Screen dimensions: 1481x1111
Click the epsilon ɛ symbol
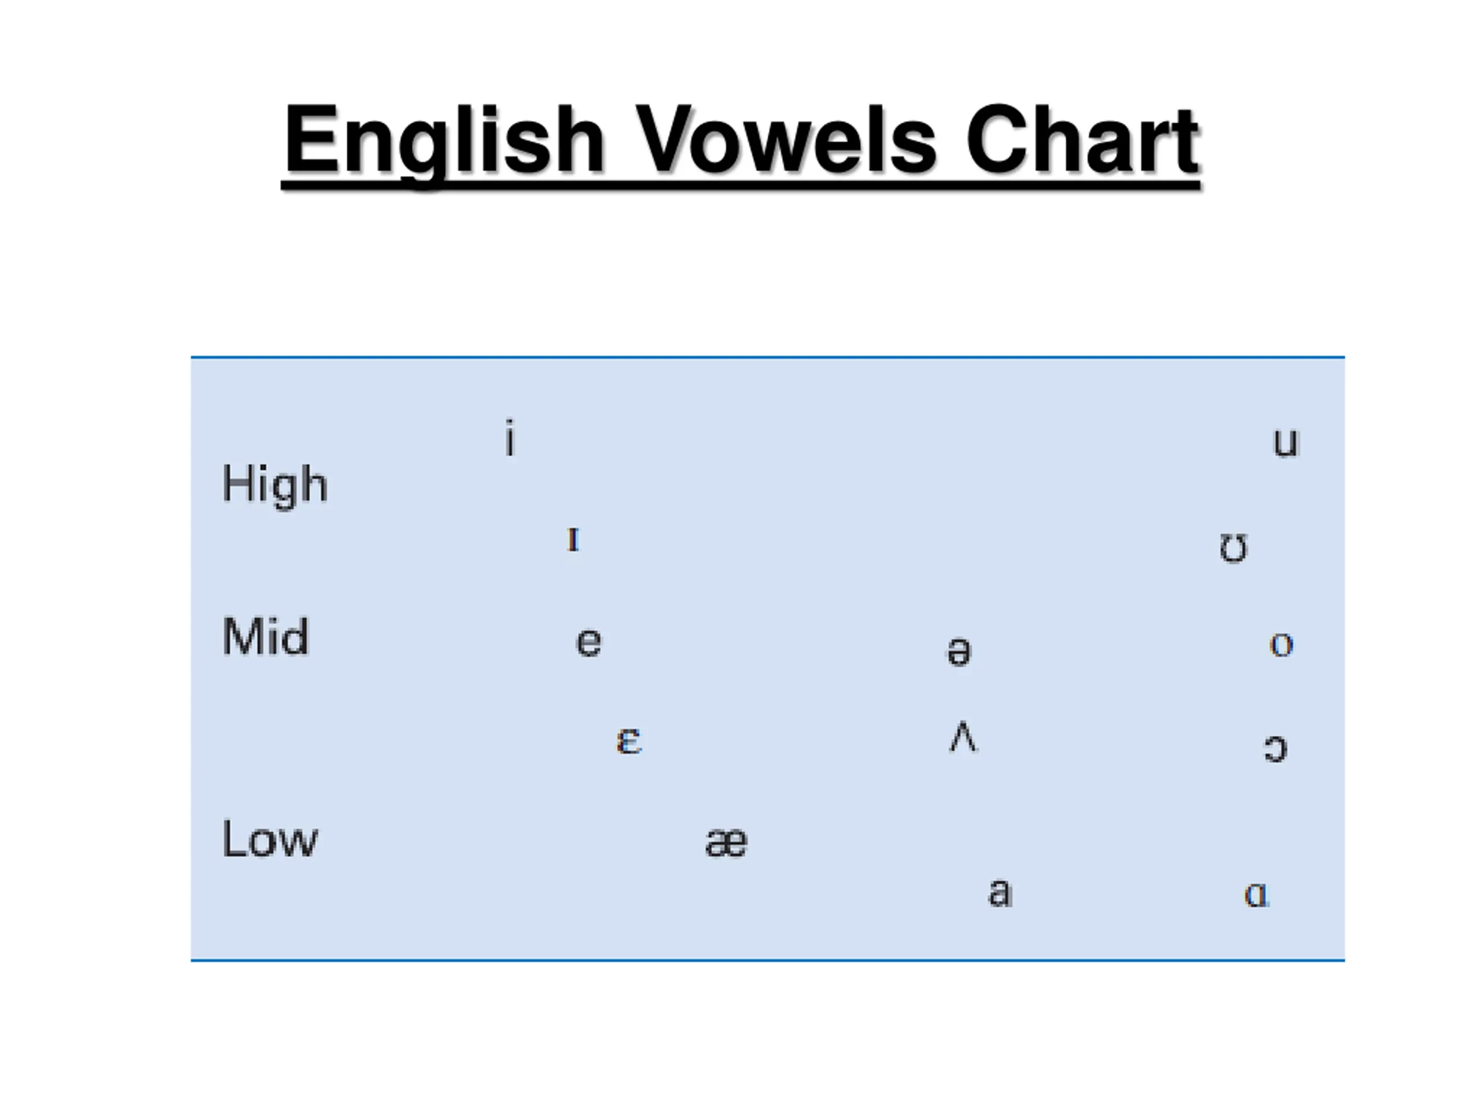(x=629, y=741)
